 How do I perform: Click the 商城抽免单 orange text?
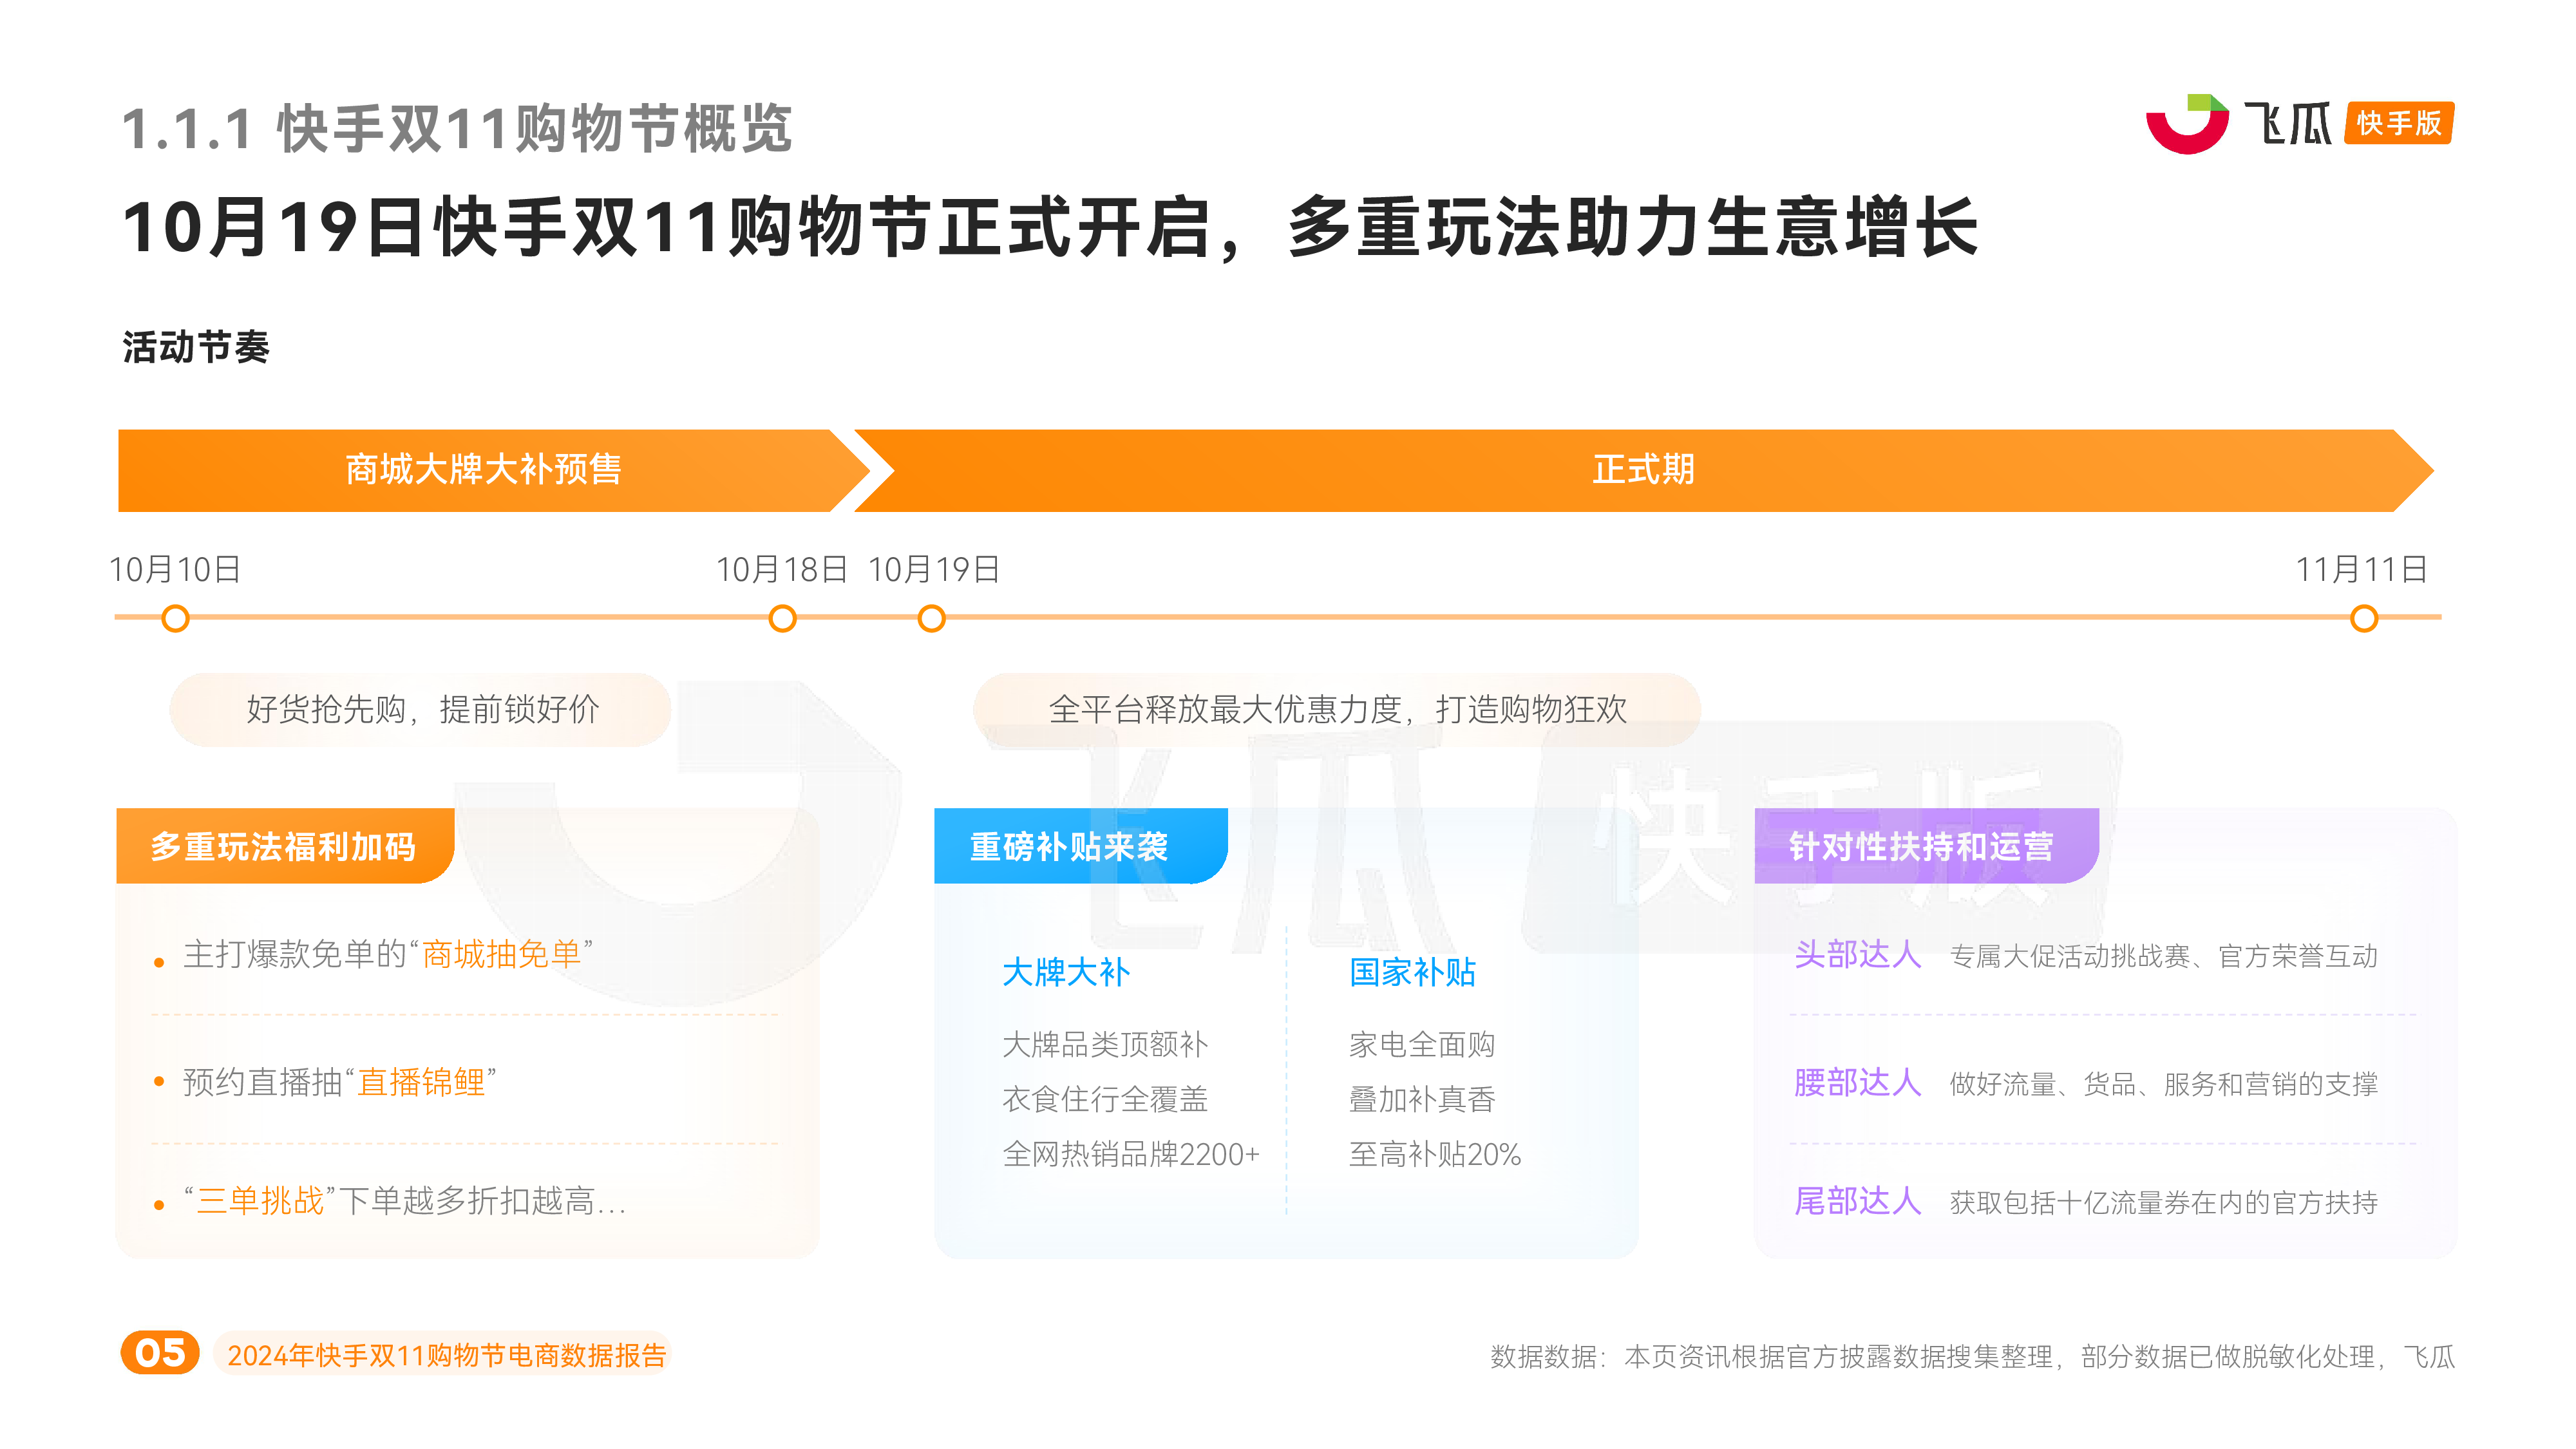pos(501,955)
